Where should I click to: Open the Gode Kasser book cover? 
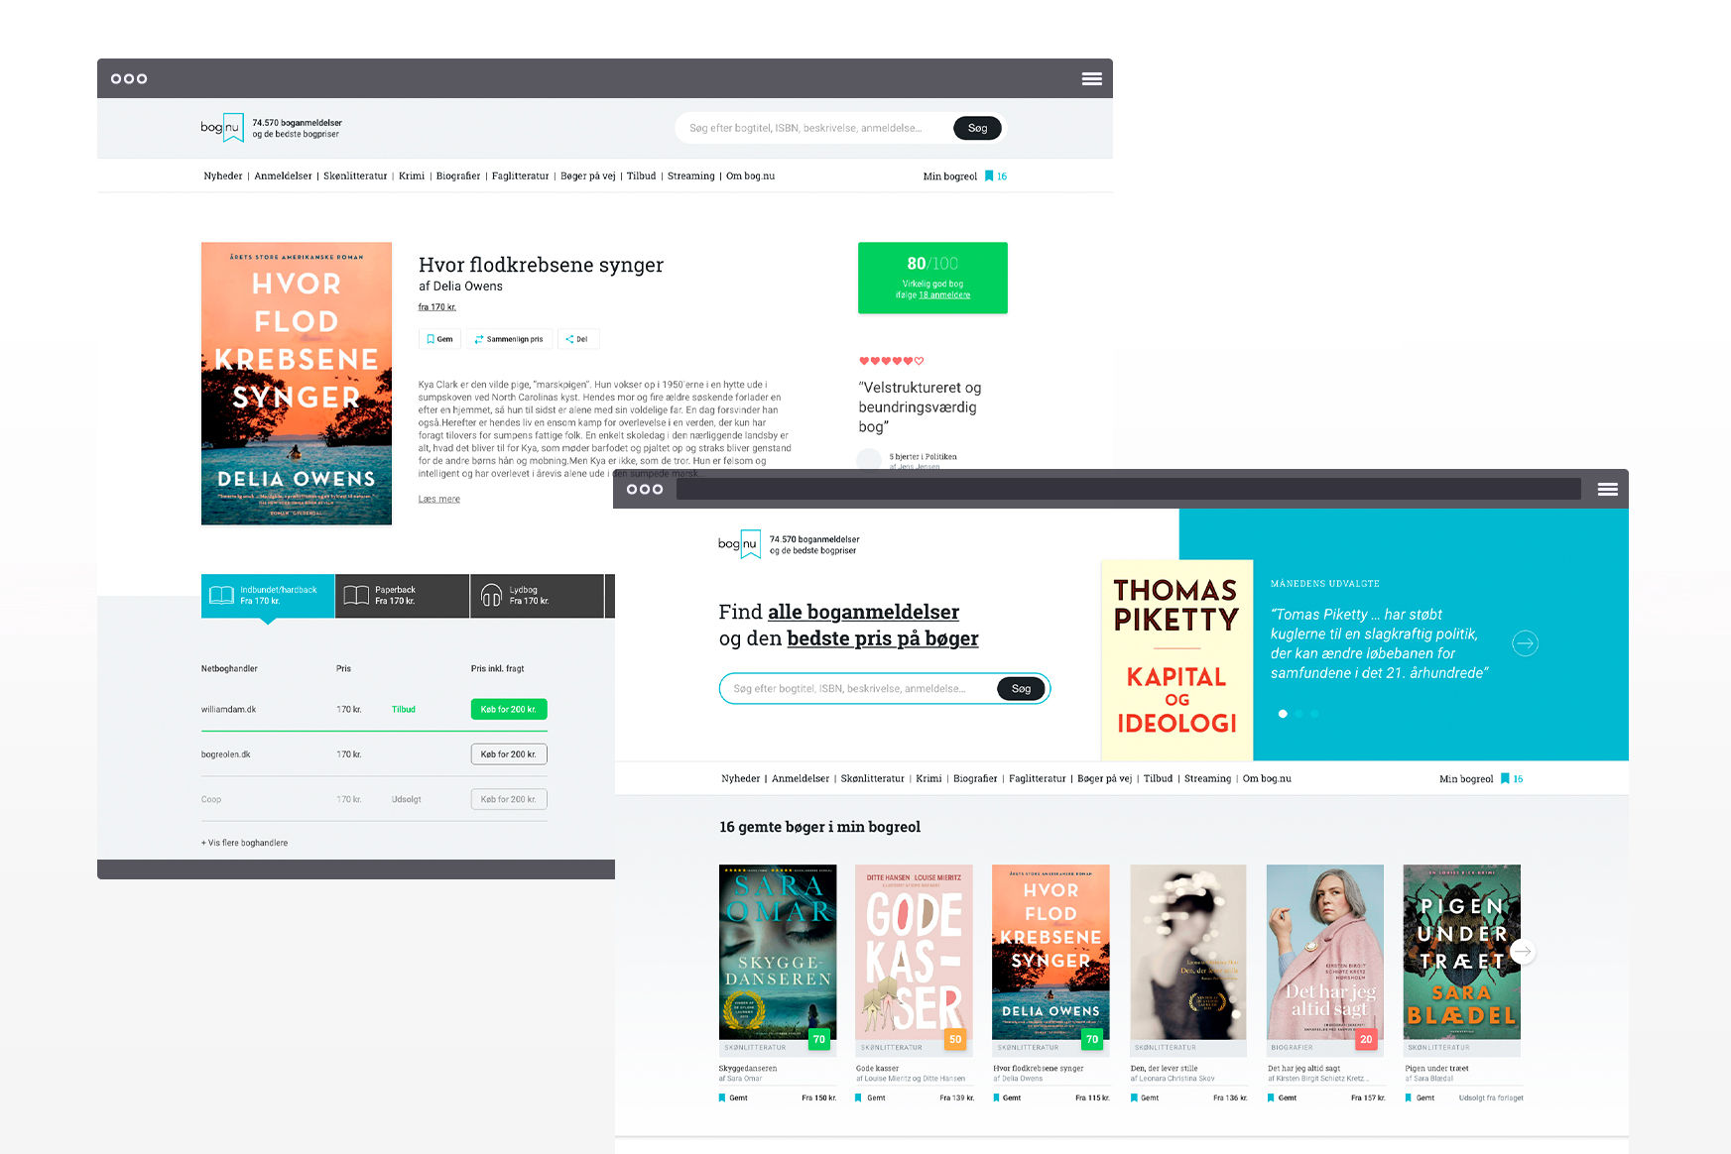coord(914,952)
